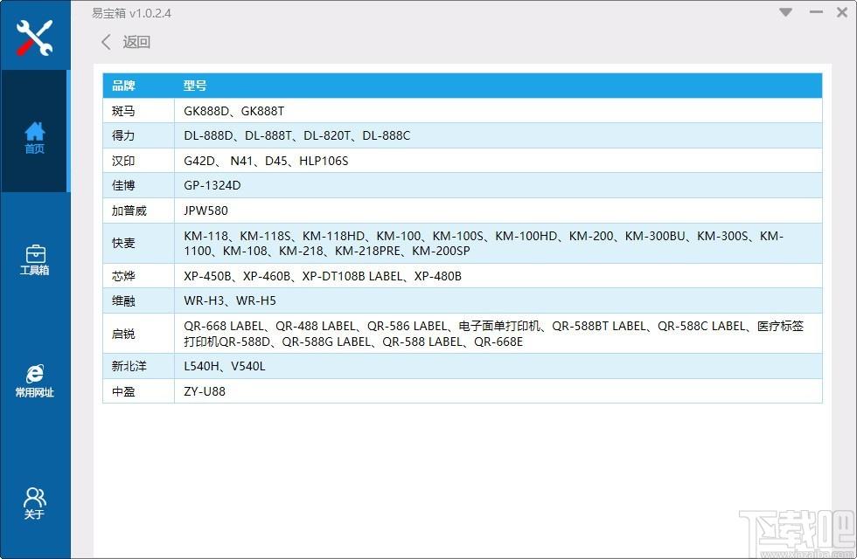Image resolution: width=857 pixels, height=559 pixels.
Task: Open the 常用网址 browser icon
Action: click(x=34, y=381)
